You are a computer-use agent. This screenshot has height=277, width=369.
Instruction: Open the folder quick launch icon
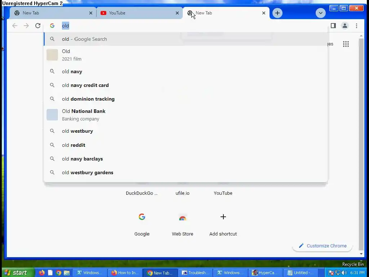coord(67,273)
